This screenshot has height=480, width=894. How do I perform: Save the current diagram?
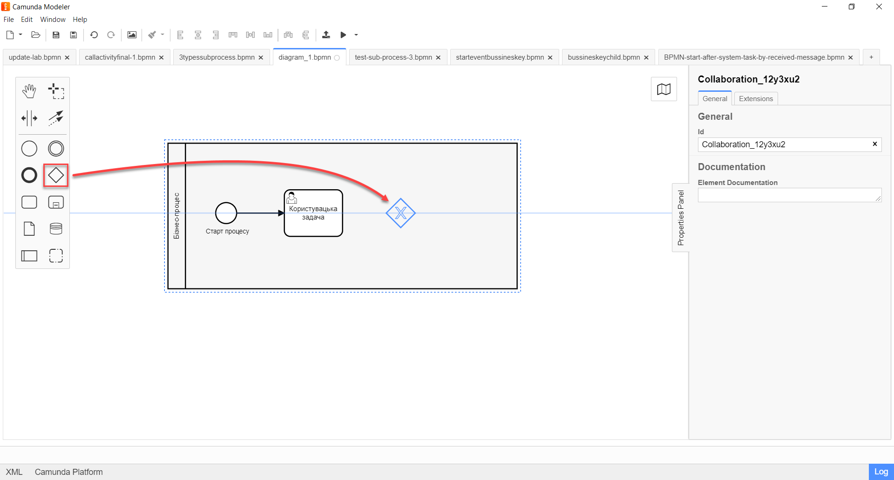56,35
